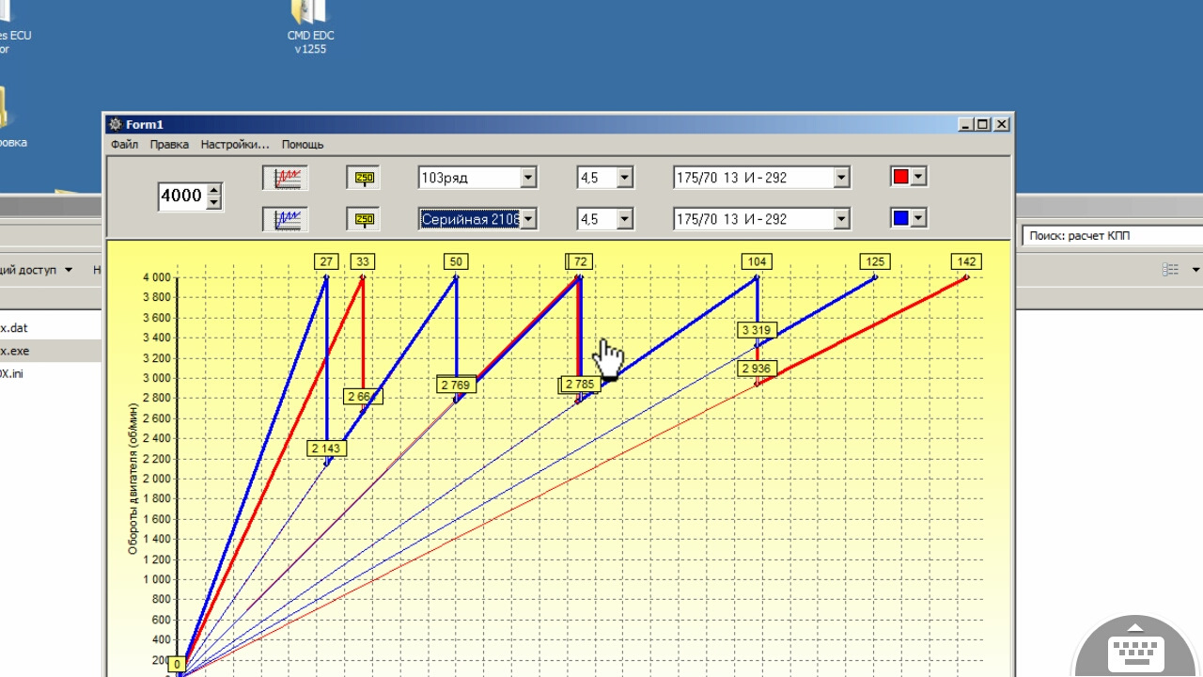Click the 2 785 RPM data label
Screen dimensions: 1203x677
[582, 385]
